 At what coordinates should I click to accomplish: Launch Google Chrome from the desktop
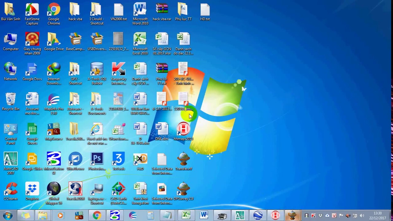click(x=54, y=14)
